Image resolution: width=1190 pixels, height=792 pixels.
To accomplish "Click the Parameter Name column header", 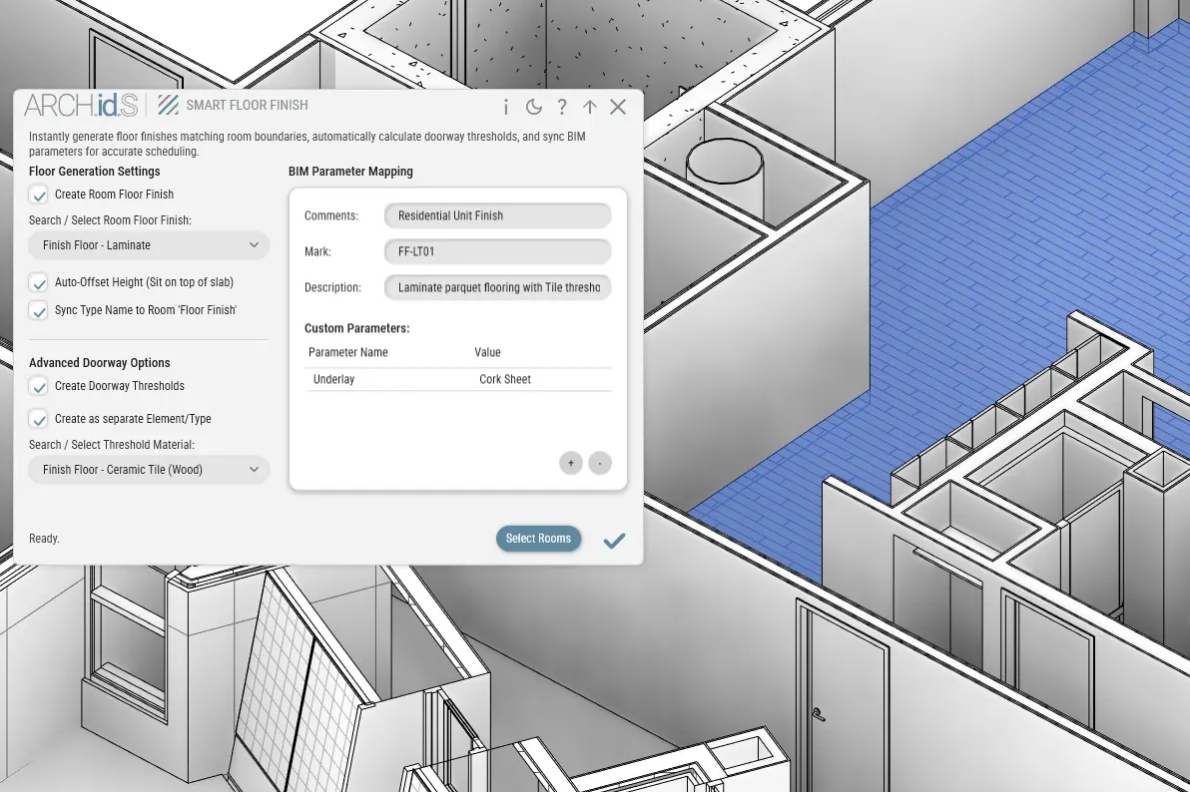I will point(348,352).
